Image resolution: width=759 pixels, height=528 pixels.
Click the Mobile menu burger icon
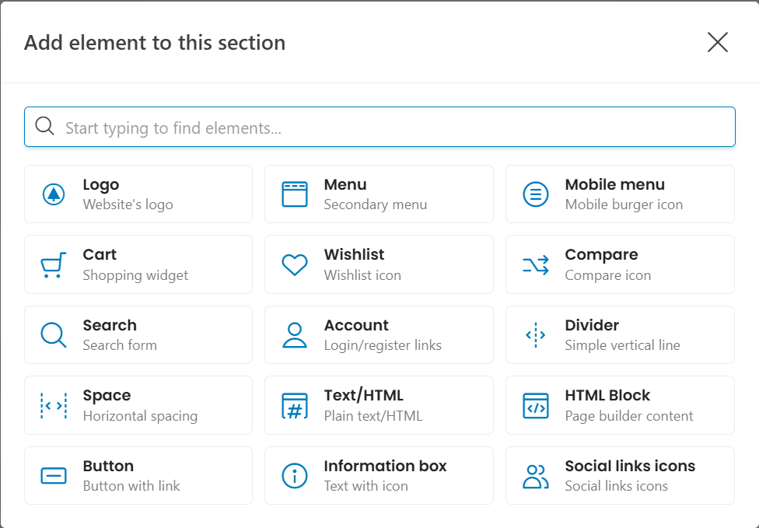coord(535,194)
